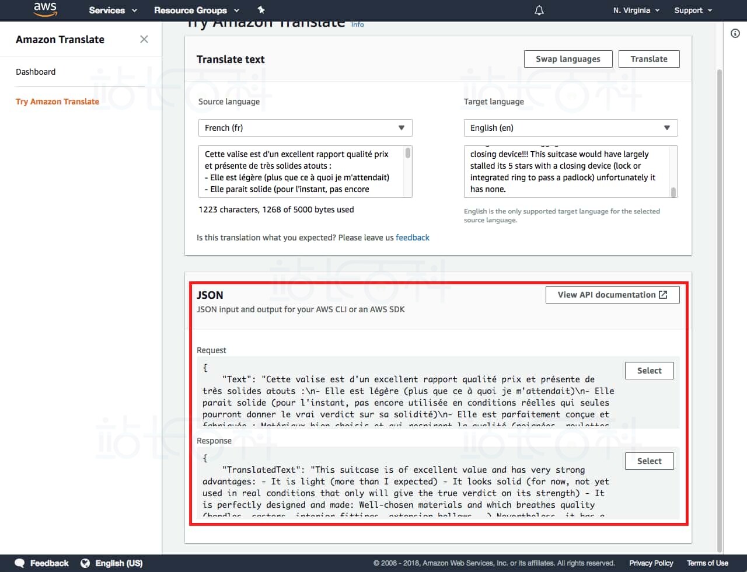
Task: Open the Support menu
Action: click(x=693, y=11)
